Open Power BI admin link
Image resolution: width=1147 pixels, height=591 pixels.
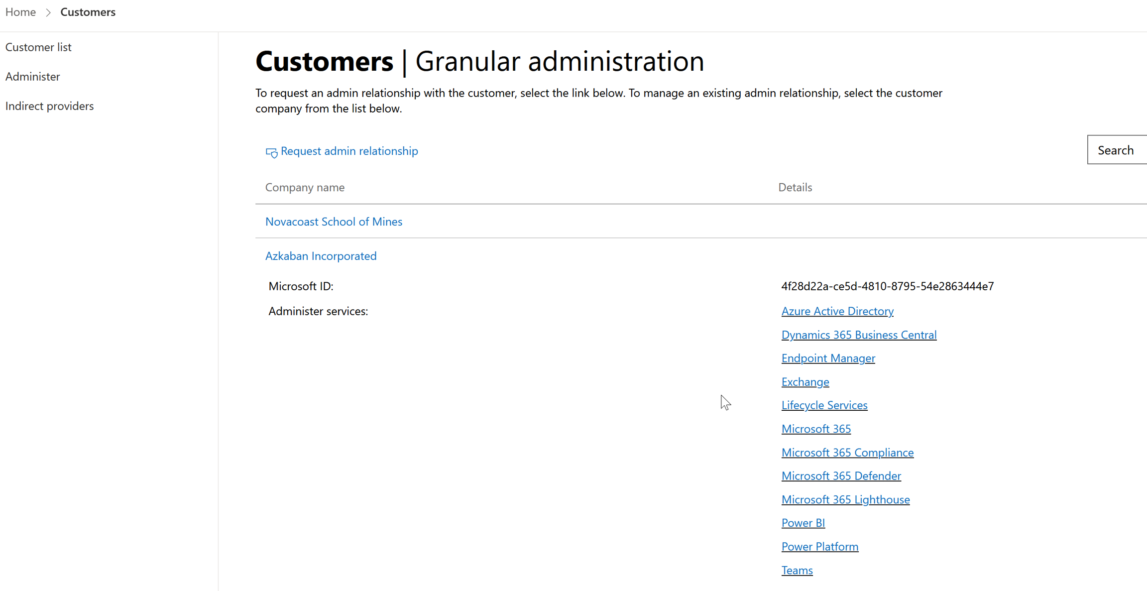(803, 523)
